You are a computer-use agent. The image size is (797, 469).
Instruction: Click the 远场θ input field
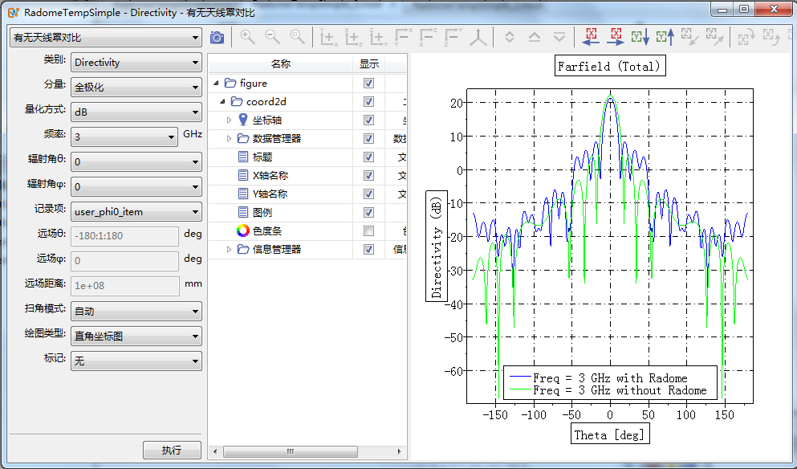(124, 236)
